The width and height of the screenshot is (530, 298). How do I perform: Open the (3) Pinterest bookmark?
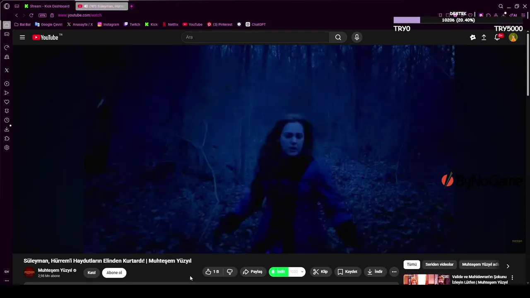[220, 24]
